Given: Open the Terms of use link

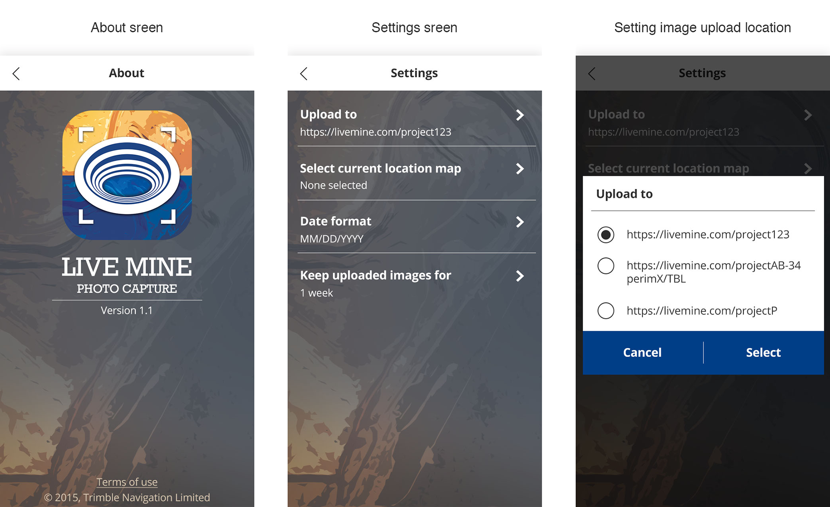Looking at the screenshot, I should click(127, 481).
